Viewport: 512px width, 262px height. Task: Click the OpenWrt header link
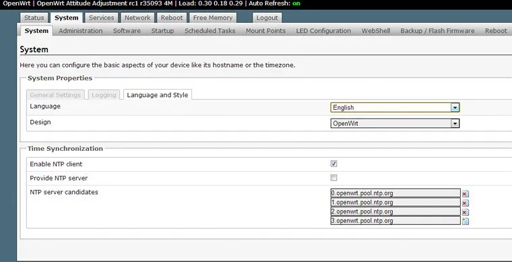[17, 3]
